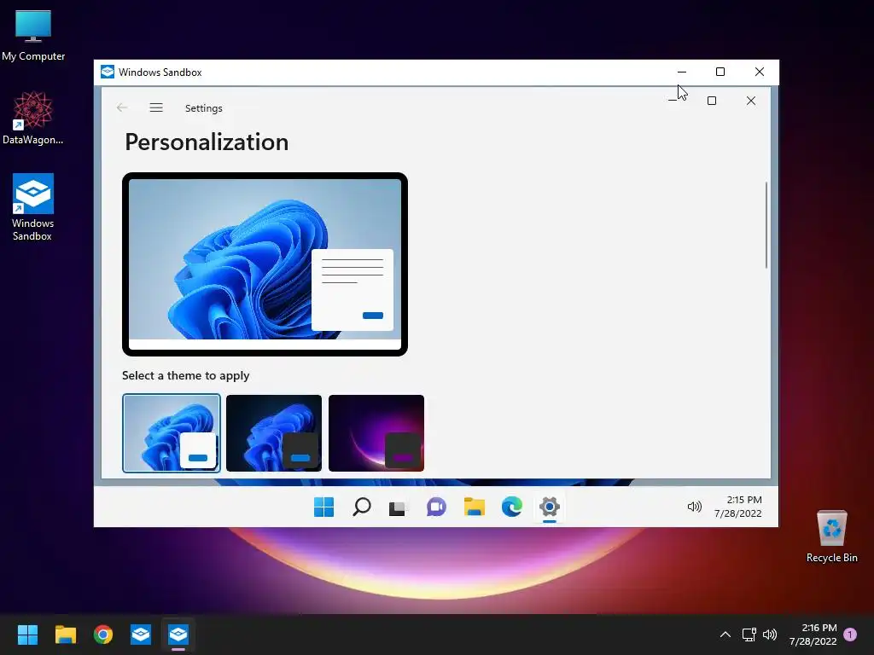The width and height of the screenshot is (874, 655).
Task: Launch Microsoft Edge in the sandbox
Action: click(x=512, y=507)
